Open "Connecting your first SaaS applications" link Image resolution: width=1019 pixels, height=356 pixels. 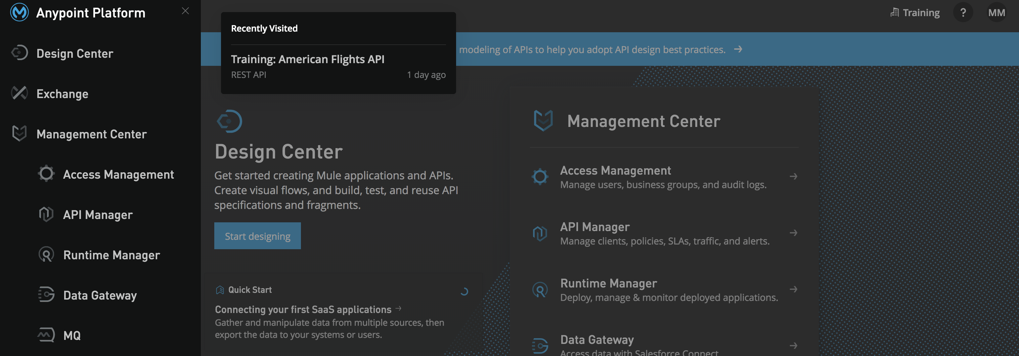303,309
